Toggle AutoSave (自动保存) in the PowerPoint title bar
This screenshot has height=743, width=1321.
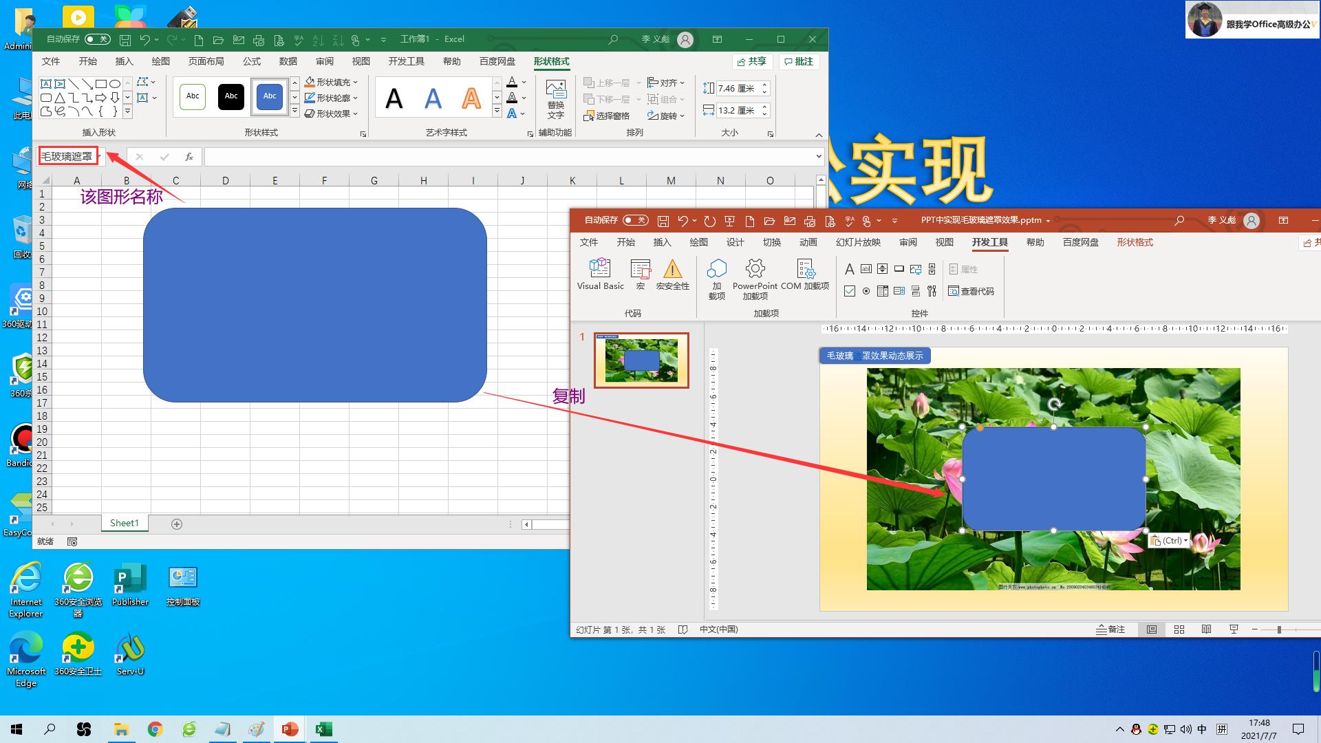click(x=635, y=220)
